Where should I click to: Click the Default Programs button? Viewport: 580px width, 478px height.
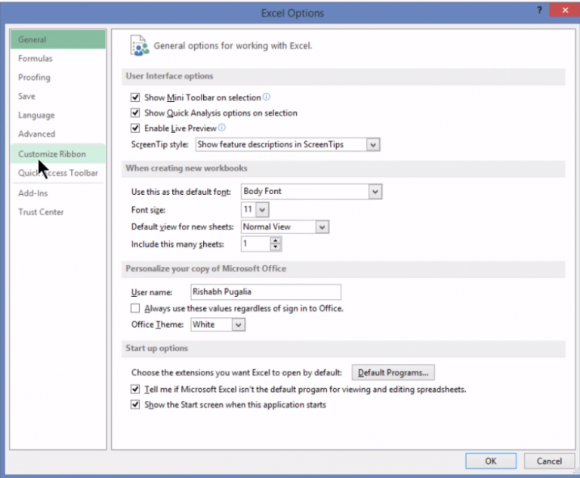pos(393,372)
